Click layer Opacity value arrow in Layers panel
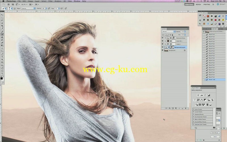This screenshot has width=227, height=142. pos(185,32)
